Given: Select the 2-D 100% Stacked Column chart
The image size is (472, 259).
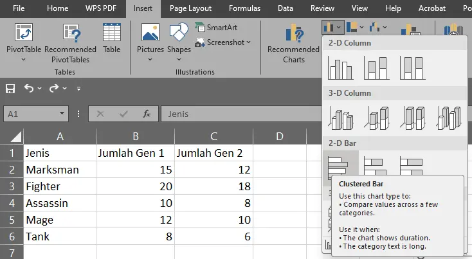Looking at the screenshot, I should tap(413, 69).
